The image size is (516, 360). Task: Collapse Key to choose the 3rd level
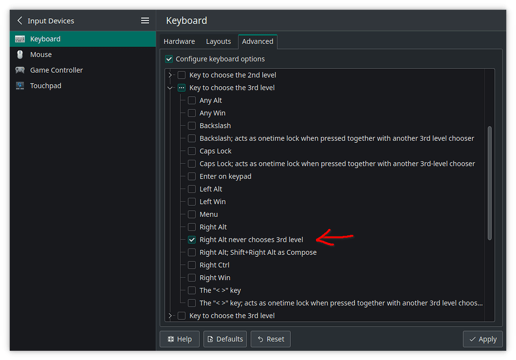coord(170,87)
